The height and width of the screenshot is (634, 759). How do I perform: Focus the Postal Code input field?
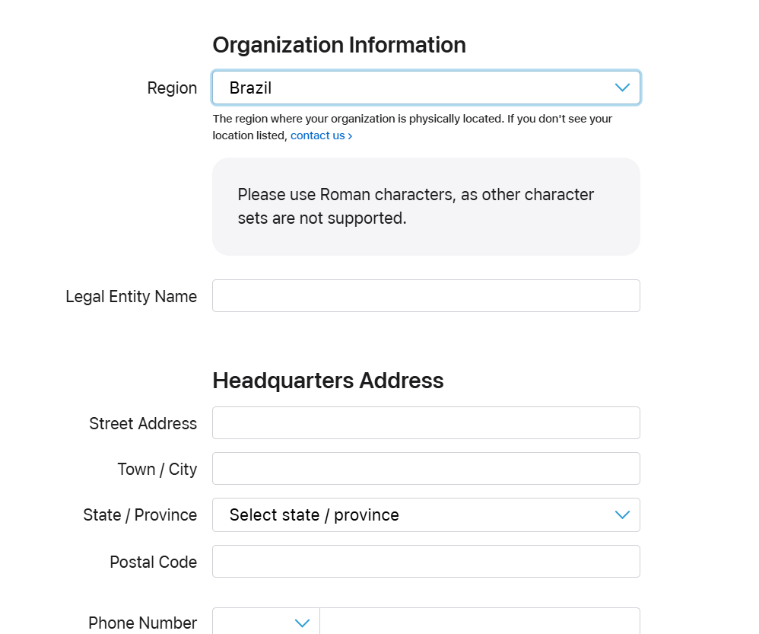[426, 562]
